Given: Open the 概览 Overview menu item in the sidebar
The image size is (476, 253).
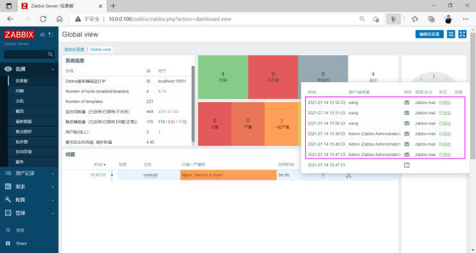Looking at the screenshot, I should coord(20,111).
